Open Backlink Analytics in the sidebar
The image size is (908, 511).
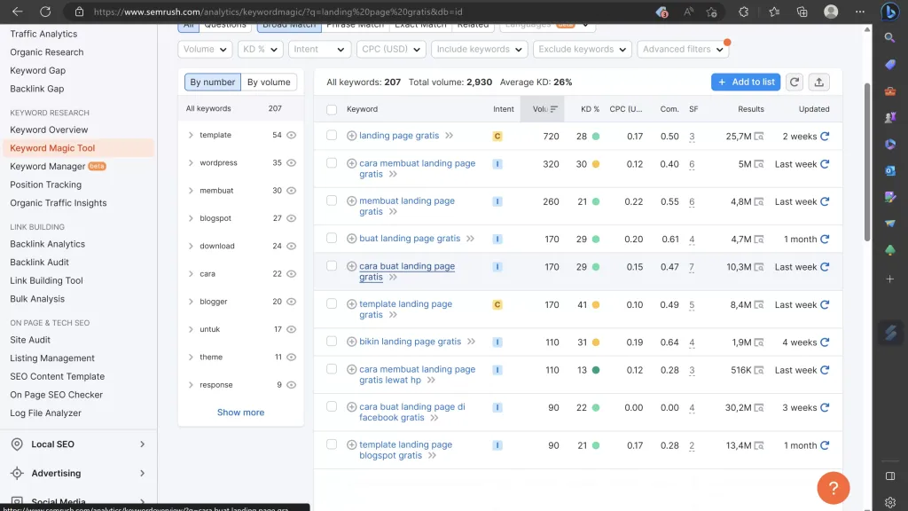click(x=48, y=244)
